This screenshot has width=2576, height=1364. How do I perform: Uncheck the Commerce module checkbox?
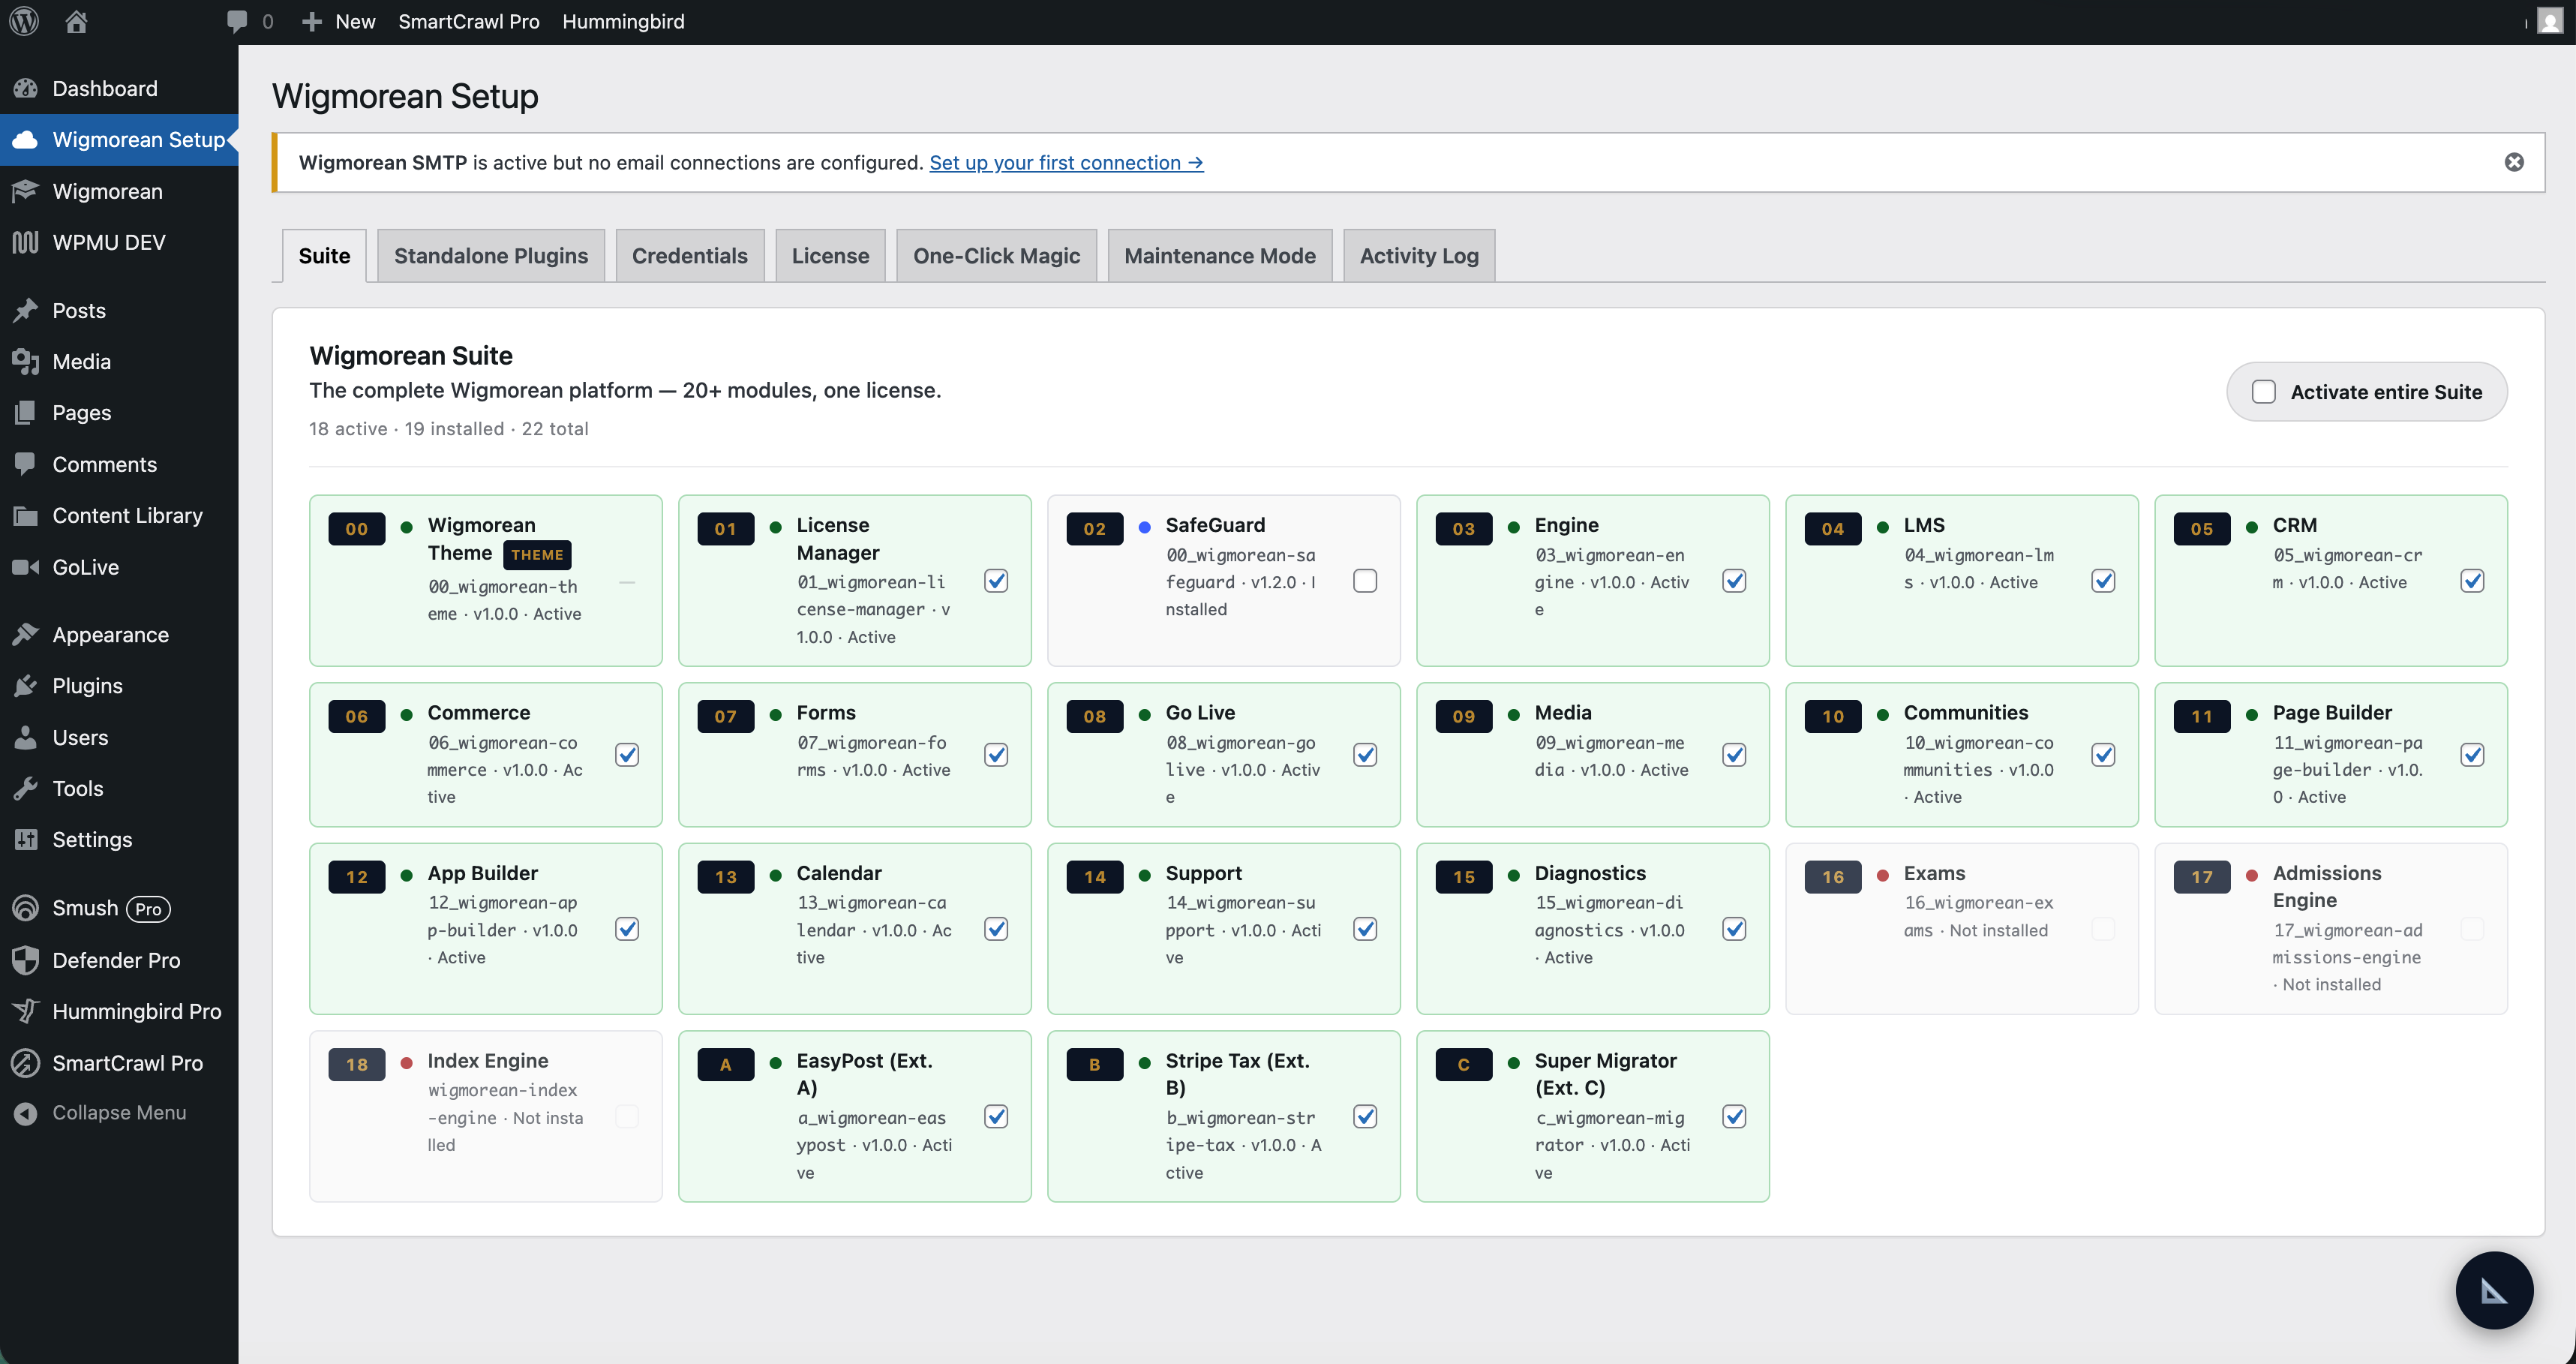coord(627,755)
